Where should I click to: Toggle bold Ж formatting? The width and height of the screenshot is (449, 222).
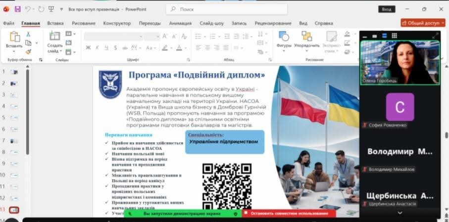tap(88, 48)
